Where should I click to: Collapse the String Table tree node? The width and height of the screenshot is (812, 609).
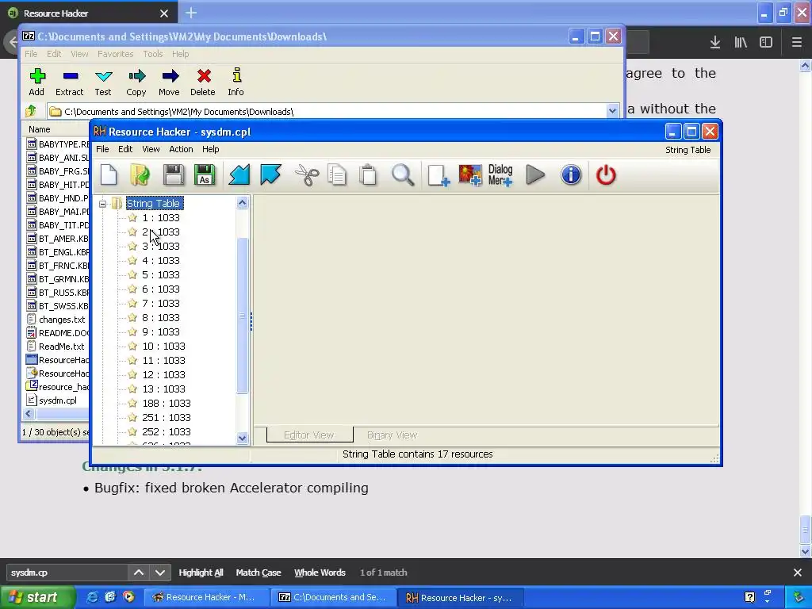click(x=102, y=204)
